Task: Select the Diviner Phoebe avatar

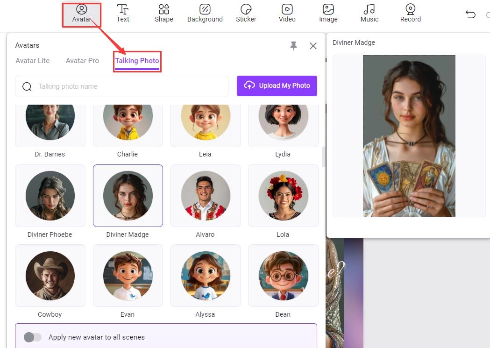Action: tap(50, 196)
